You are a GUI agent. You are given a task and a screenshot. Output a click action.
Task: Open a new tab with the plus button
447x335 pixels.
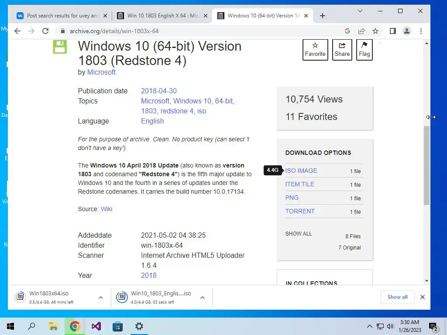tap(323, 16)
